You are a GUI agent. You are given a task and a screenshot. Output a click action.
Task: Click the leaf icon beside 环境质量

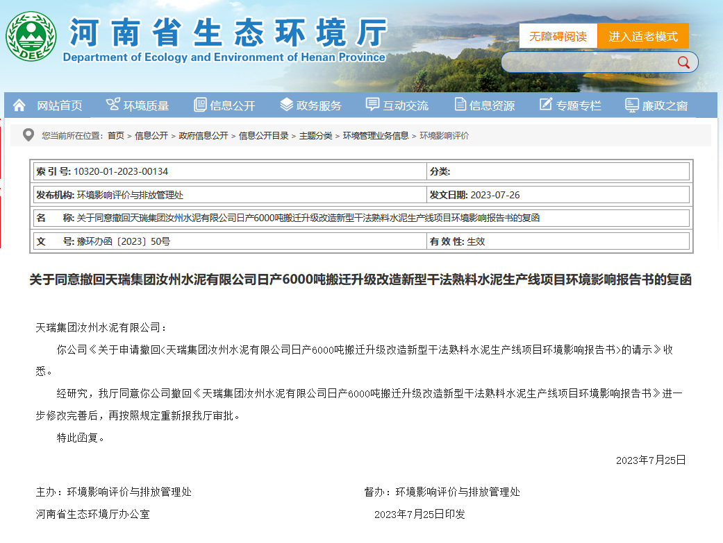113,105
